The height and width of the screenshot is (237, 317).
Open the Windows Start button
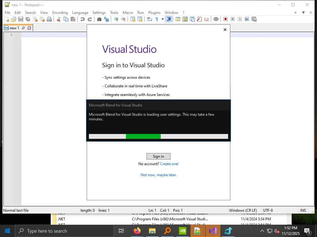(x=7, y=231)
